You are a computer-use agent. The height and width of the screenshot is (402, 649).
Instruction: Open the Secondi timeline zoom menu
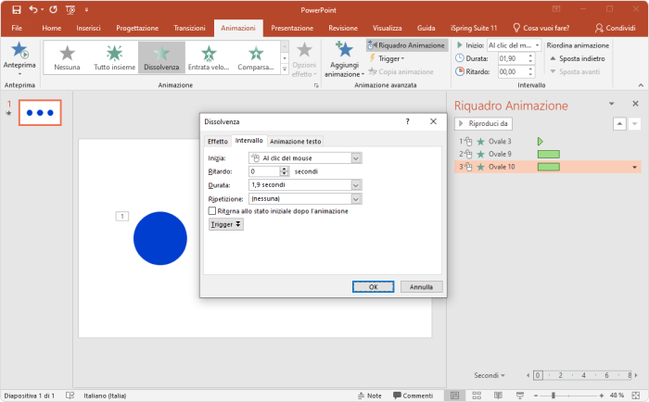click(490, 375)
